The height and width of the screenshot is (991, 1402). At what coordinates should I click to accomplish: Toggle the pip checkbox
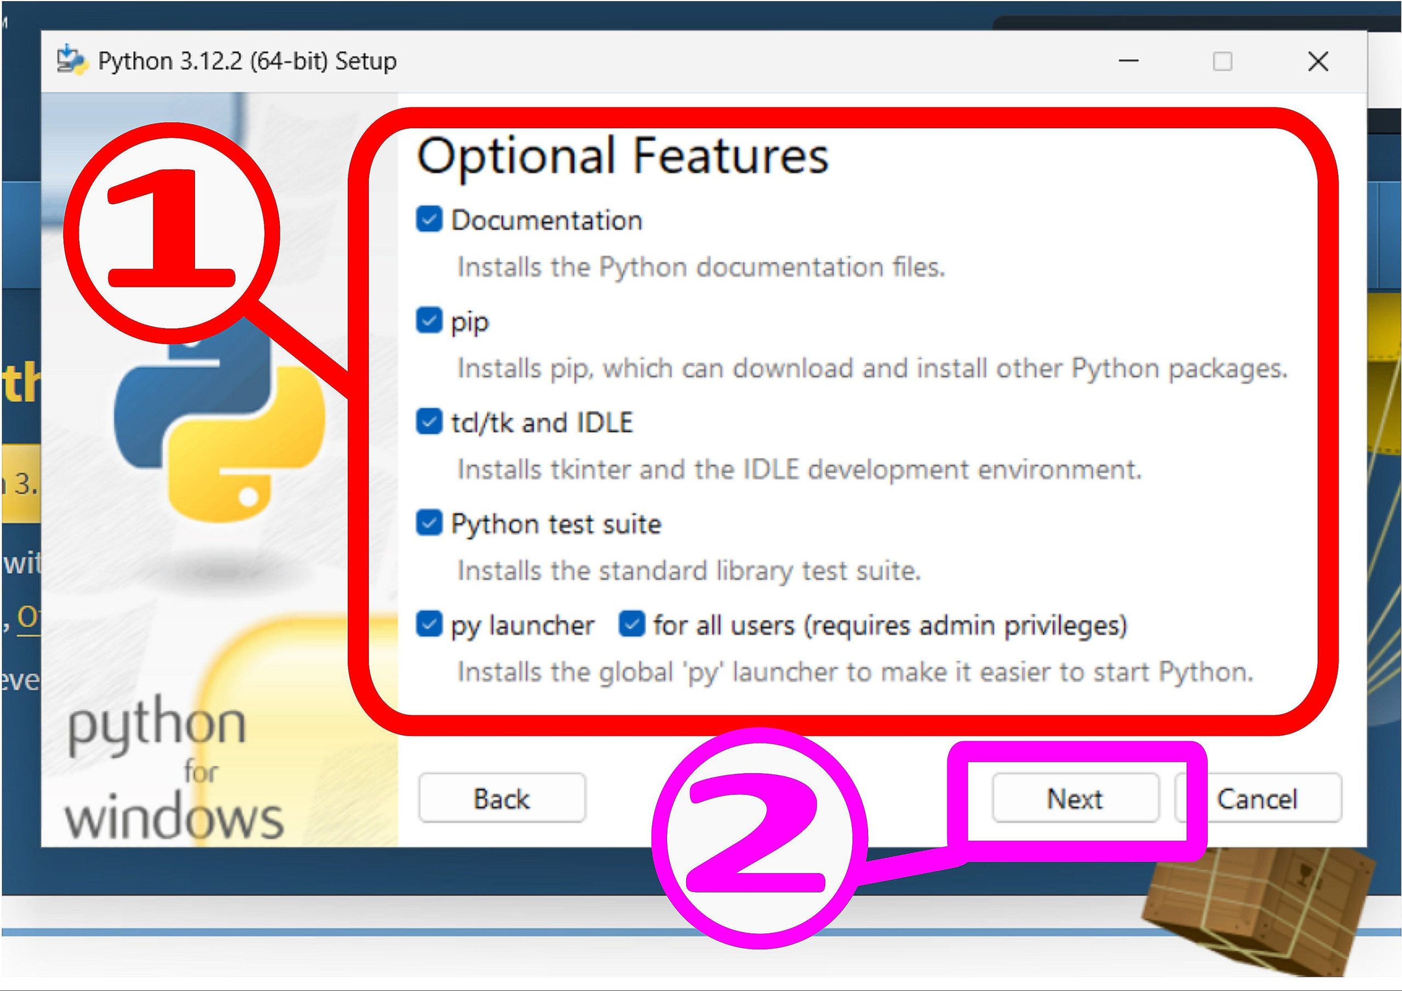point(429,320)
